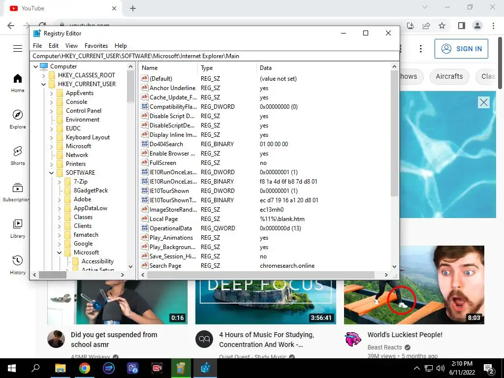The height and width of the screenshot is (378, 504).
Task: Open the World's Luckiest People! video title
Action: click(x=405, y=335)
